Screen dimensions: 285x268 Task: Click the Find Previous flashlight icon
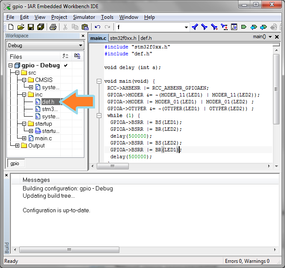click(195, 27)
